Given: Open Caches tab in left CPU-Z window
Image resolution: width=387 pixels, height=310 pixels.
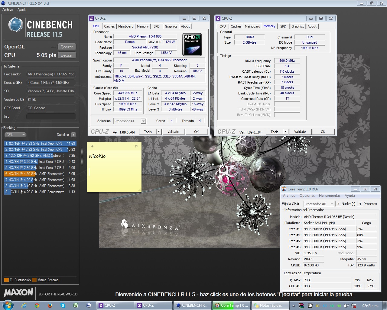Looking at the screenshot, I should coord(109,26).
